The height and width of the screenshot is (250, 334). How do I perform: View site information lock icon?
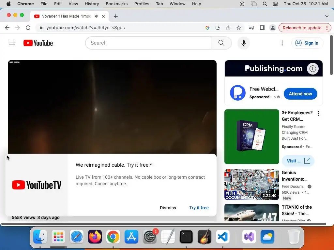(x=41, y=28)
